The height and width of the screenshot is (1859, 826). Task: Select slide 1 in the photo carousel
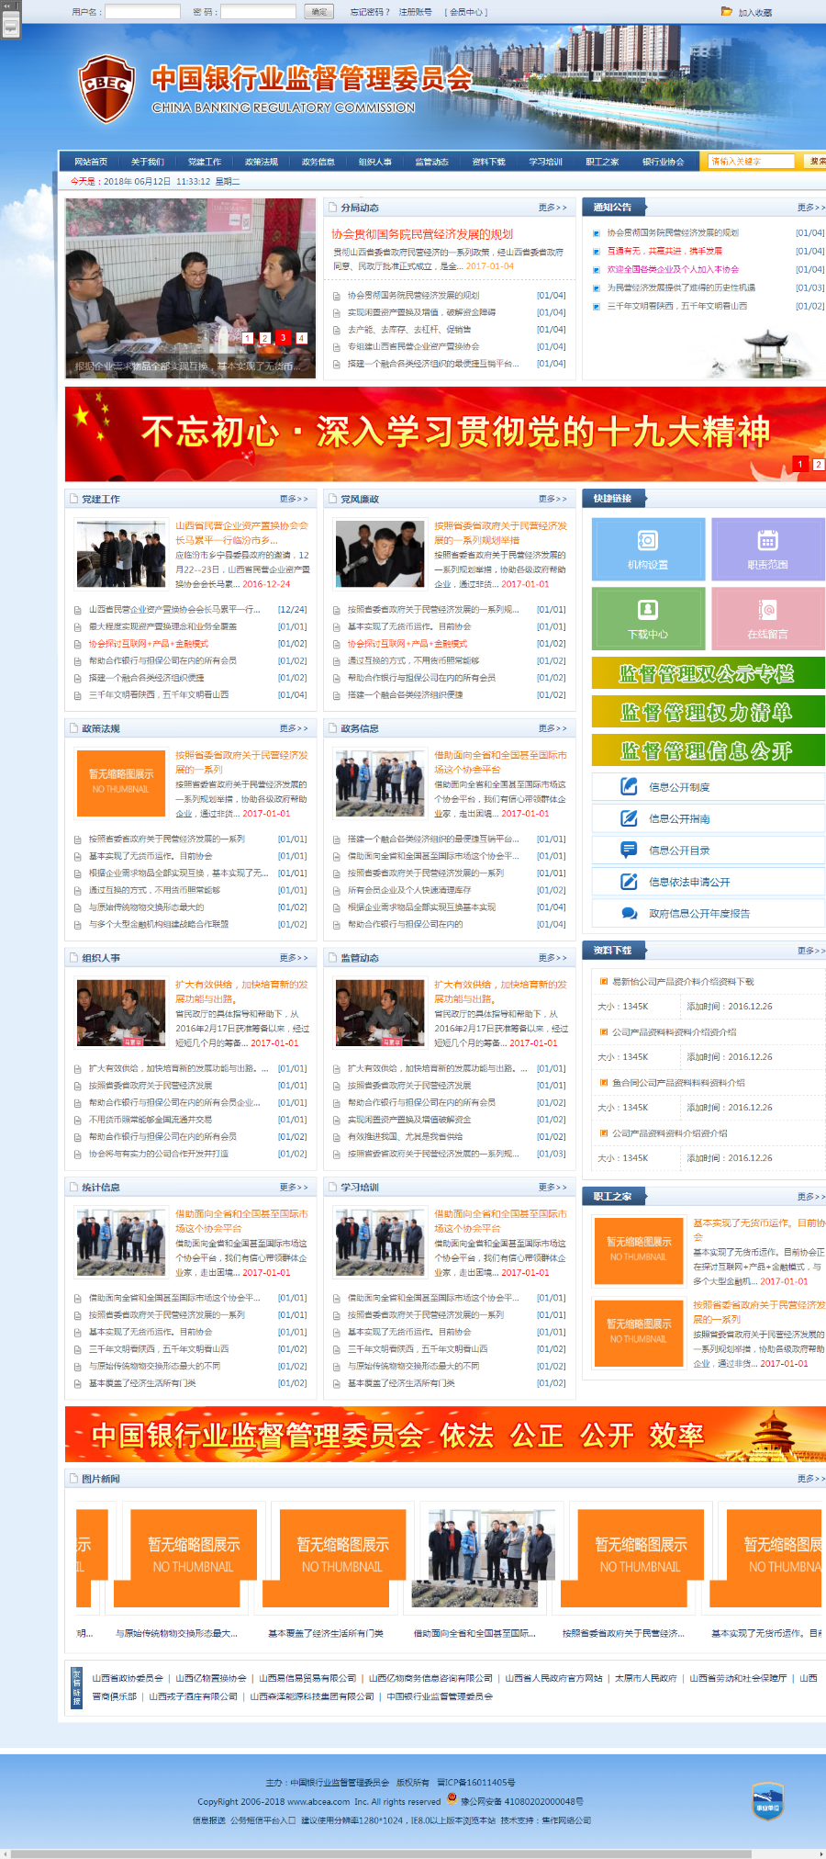click(x=247, y=338)
